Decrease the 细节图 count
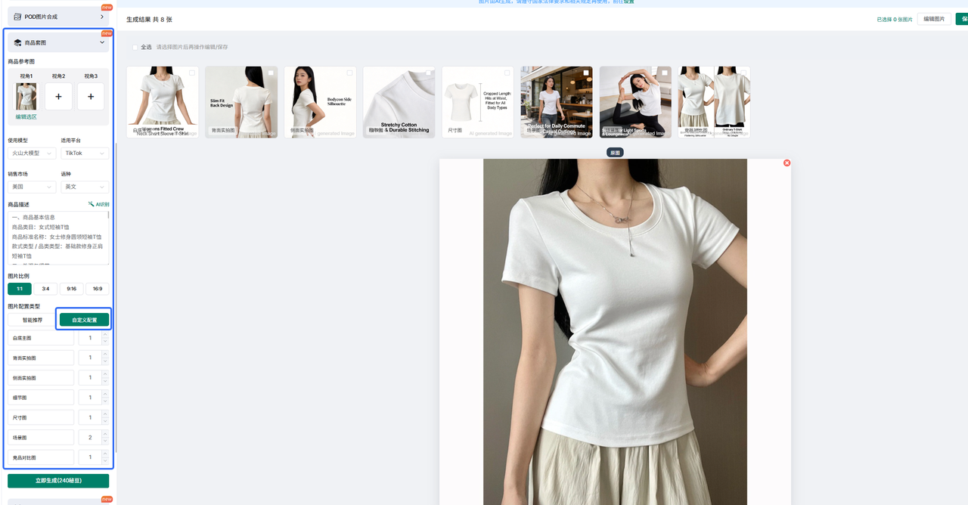968x505 pixels. 105,401
